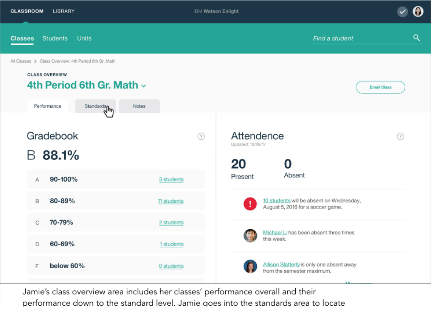
Task: Open the user profile avatar
Action: tap(418, 12)
